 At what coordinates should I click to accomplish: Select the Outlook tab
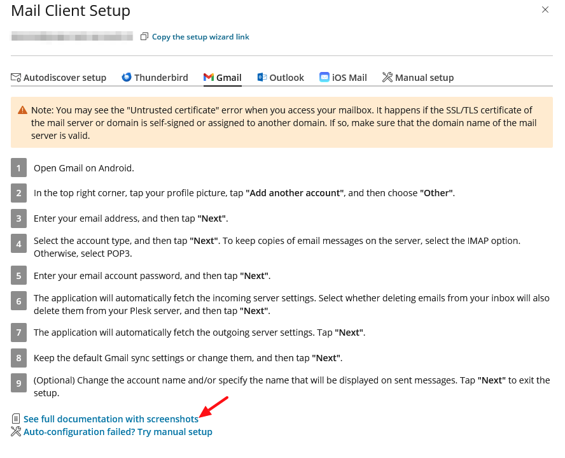tap(281, 78)
